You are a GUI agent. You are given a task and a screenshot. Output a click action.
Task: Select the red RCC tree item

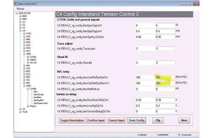click(x=28, y=74)
